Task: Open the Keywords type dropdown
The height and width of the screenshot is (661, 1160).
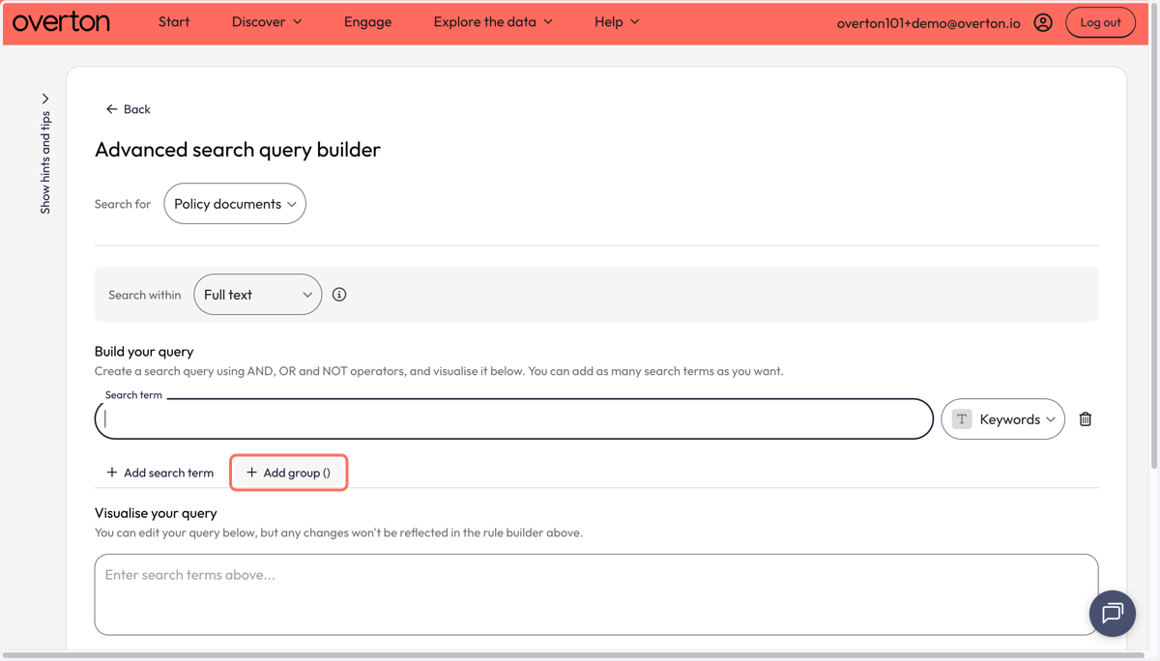Action: [1003, 419]
